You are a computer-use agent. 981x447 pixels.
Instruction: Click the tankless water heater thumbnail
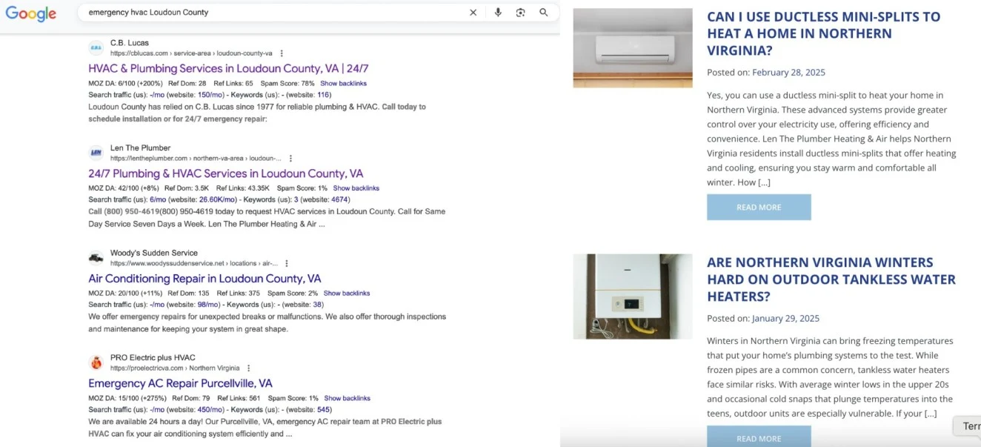tap(633, 297)
